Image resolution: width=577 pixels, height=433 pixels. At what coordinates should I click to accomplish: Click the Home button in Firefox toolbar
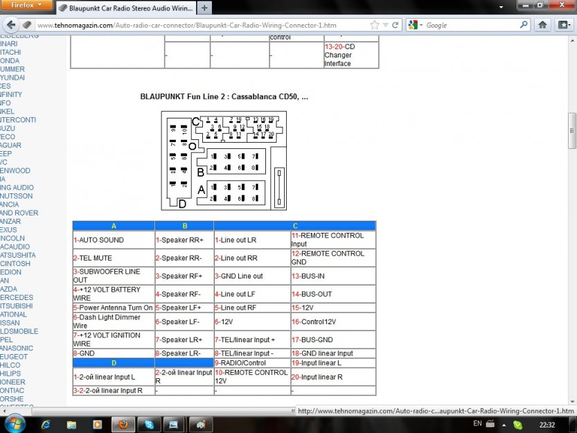tap(542, 25)
